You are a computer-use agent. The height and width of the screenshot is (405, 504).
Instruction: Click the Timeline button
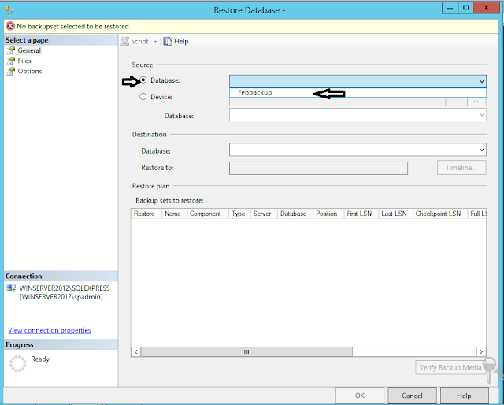[461, 168]
